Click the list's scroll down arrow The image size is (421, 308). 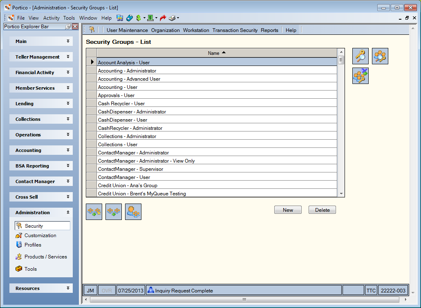[x=341, y=193]
